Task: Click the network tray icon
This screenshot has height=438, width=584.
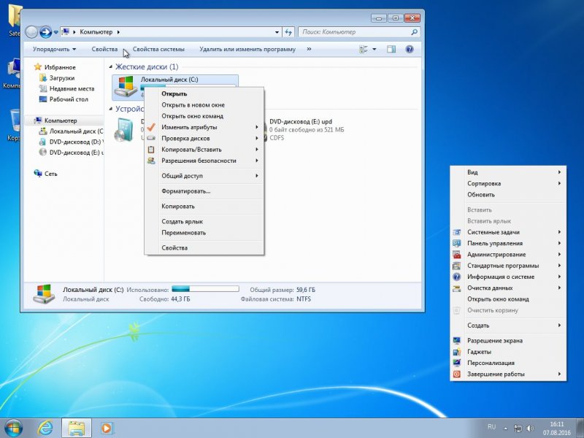Action: click(518, 429)
